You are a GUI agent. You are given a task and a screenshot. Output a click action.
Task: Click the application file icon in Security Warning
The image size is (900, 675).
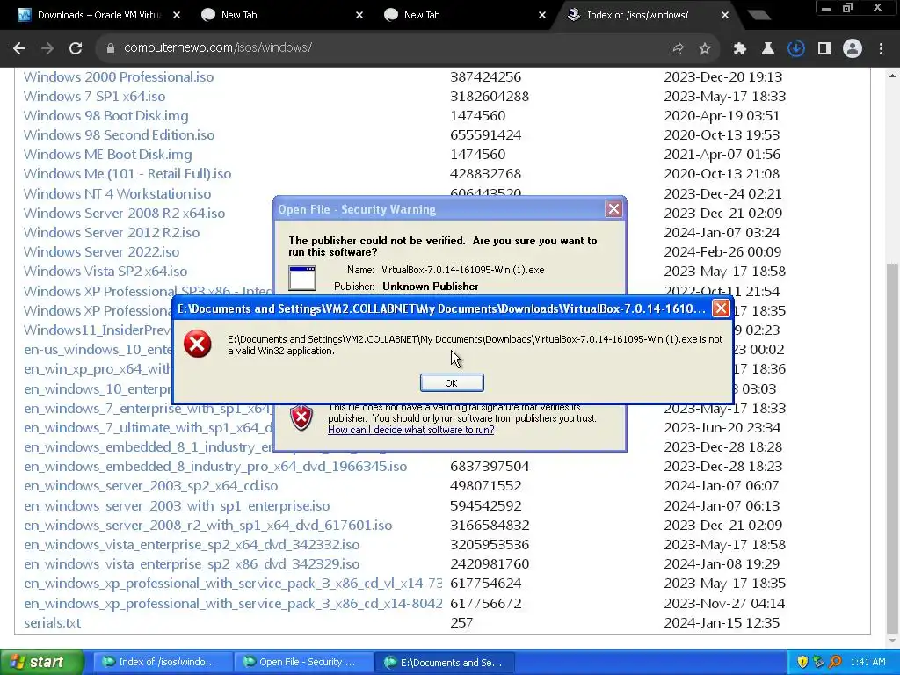(302, 279)
